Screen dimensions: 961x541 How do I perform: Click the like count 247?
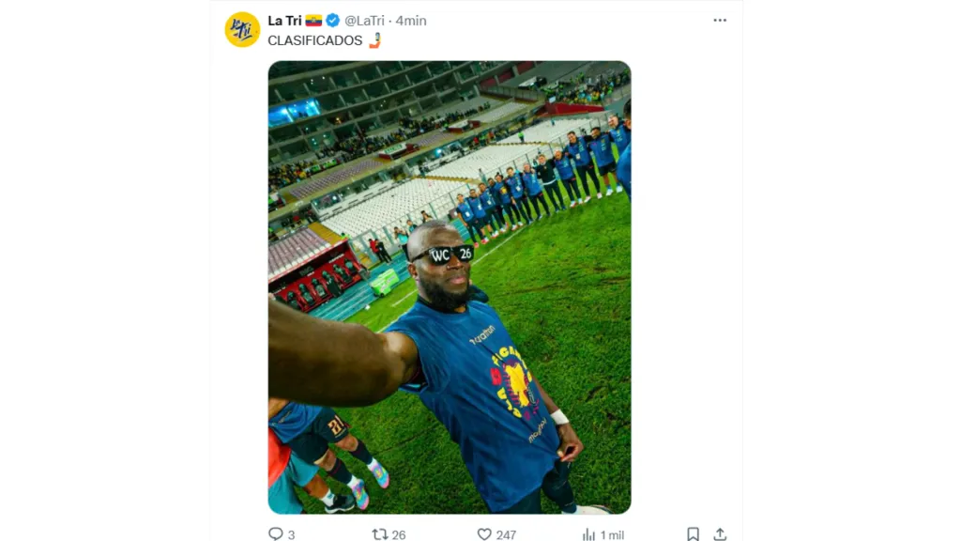click(506, 534)
